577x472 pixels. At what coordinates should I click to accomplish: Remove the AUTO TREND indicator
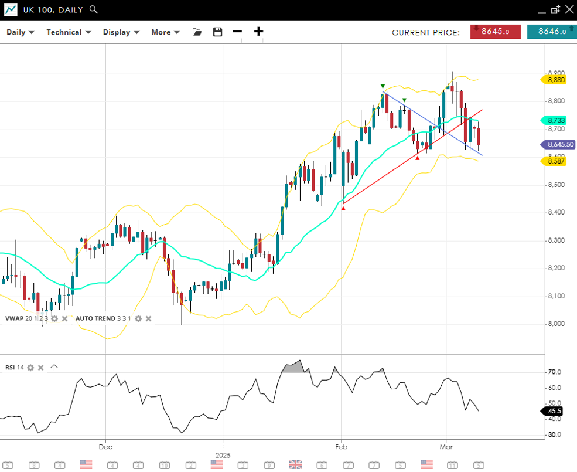148,318
